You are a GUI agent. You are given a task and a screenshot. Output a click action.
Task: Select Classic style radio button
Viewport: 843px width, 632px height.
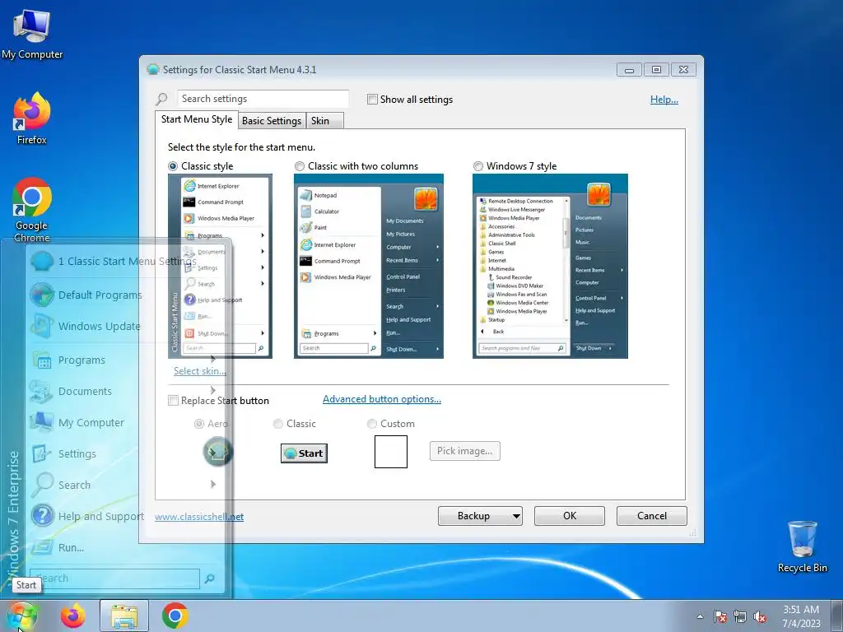click(173, 166)
